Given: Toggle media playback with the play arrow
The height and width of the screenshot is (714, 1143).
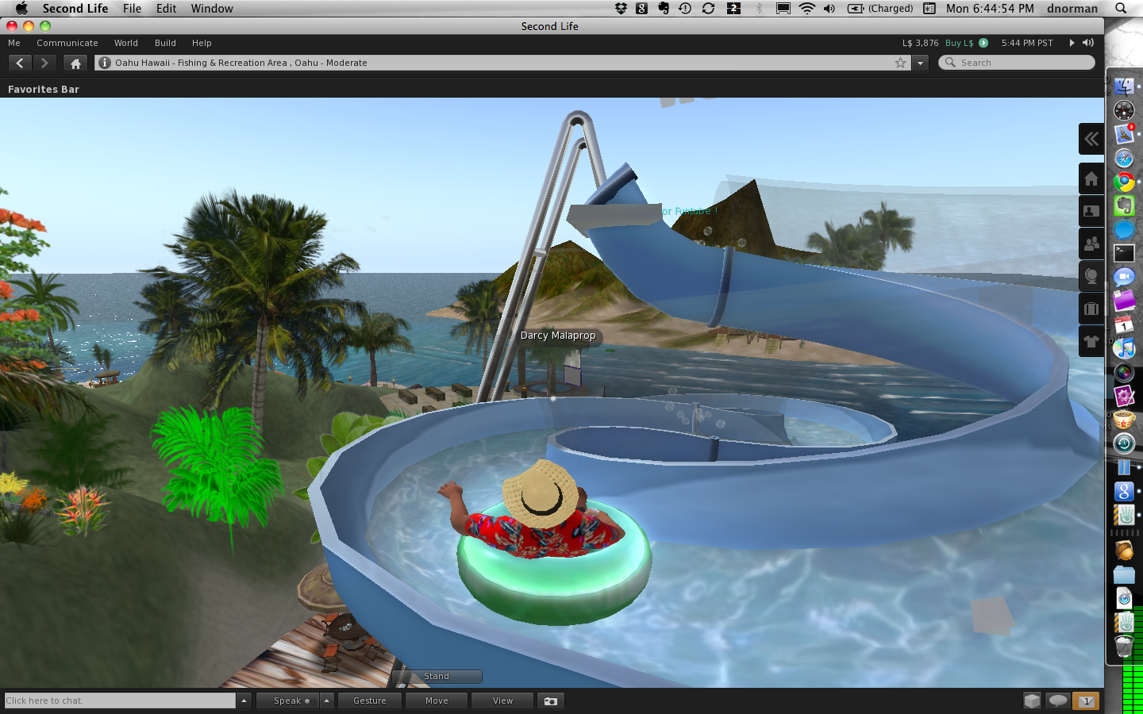Looking at the screenshot, I should 1072,43.
